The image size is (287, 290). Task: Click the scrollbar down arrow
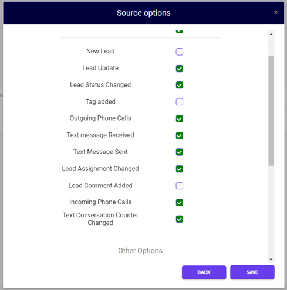(x=271, y=260)
